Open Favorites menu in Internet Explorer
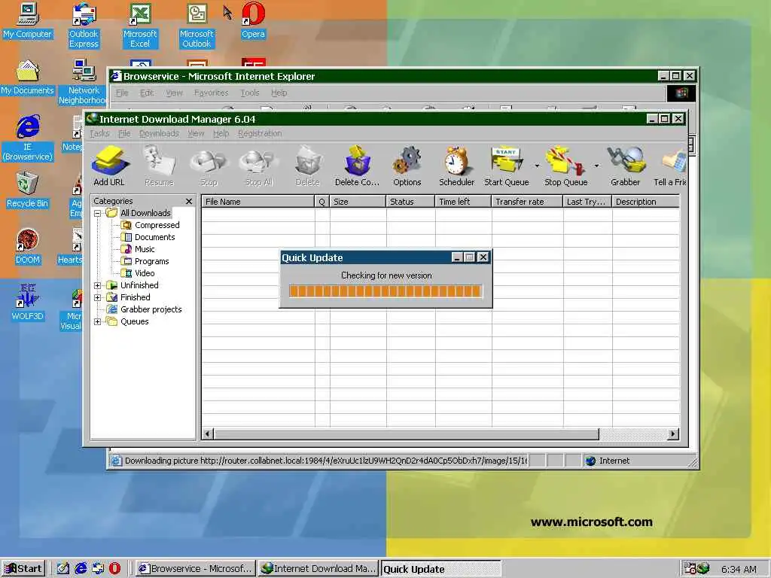This screenshot has width=771, height=578. (211, 93)
